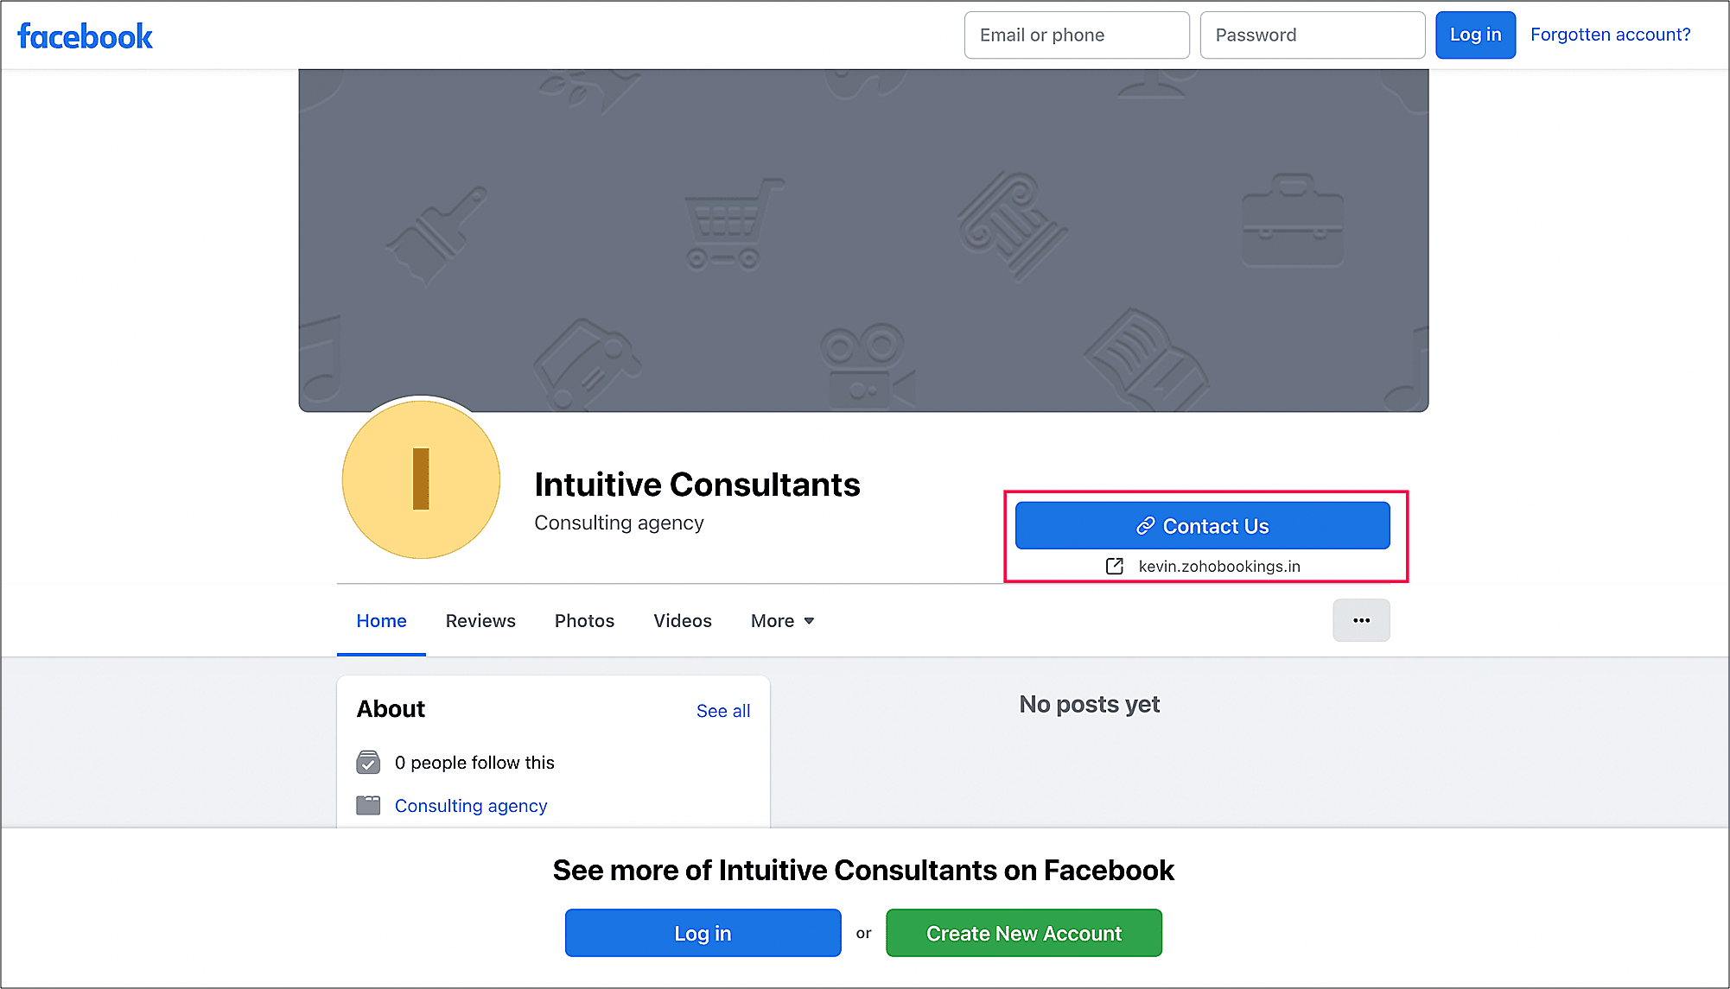Click the Contact Us button
This screenshot has height=989, width=1730.
tap(1202, 525)
